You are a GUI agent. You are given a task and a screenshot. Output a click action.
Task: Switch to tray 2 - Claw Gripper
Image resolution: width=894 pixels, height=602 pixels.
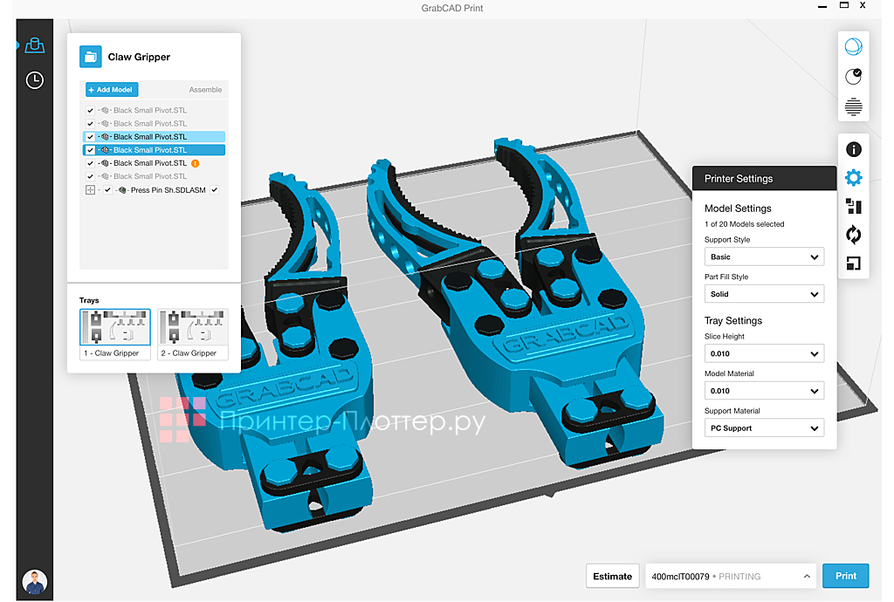192,329
